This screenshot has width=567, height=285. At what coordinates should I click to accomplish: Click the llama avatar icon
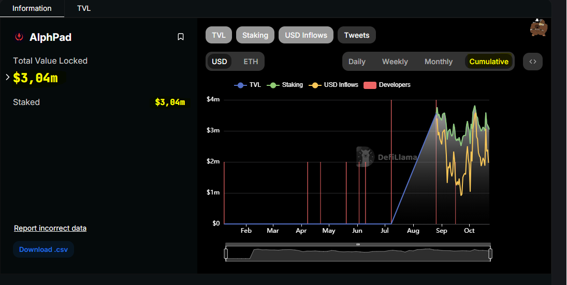coord(539,27)
